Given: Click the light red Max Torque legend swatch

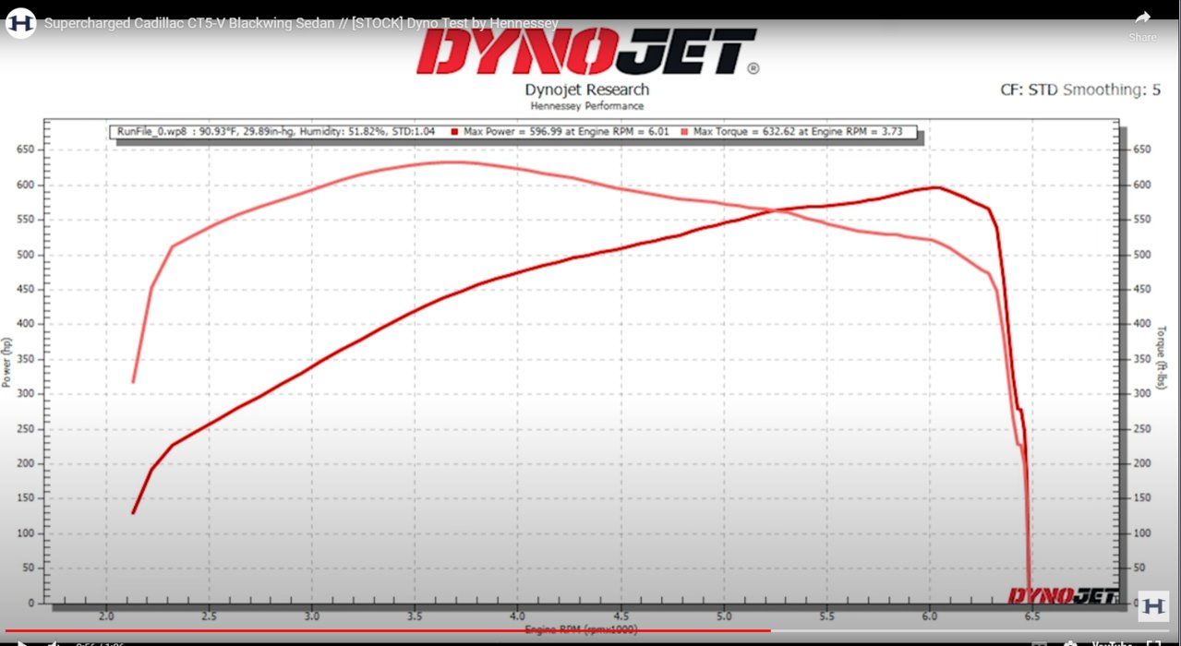Looking at the screenshot, I should [x=684, y=132].
